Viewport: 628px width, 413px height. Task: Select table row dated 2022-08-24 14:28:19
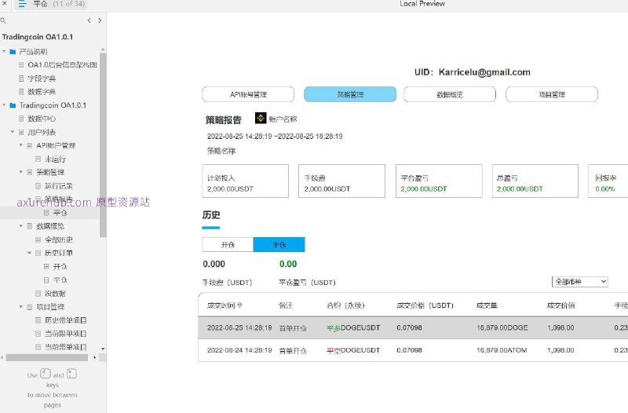tap(413, 350)
